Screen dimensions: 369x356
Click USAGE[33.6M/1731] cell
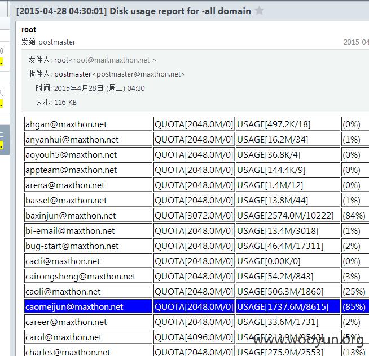click(288, 322)
